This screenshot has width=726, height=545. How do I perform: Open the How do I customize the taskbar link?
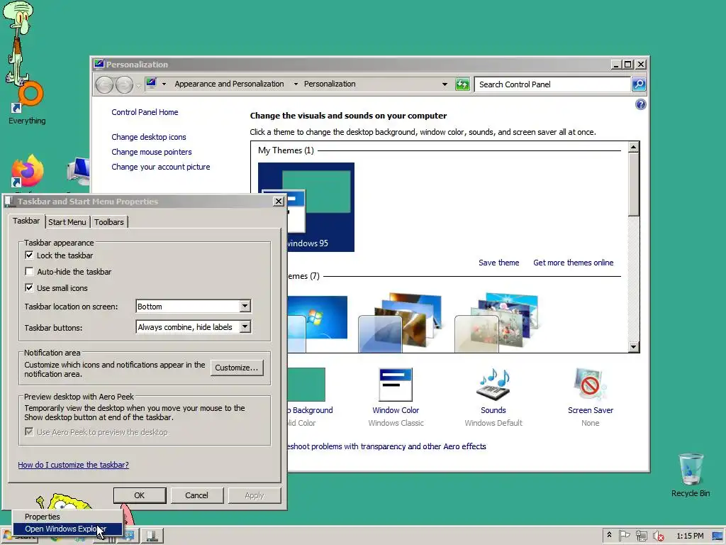point(73,465)
